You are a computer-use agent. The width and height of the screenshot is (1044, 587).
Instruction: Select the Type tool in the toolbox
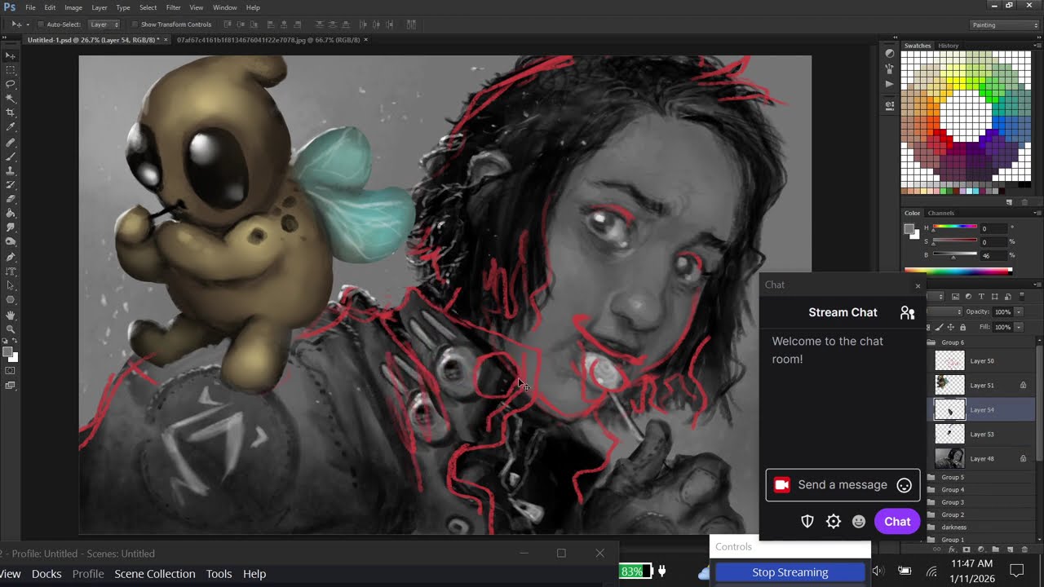(11, 271)
